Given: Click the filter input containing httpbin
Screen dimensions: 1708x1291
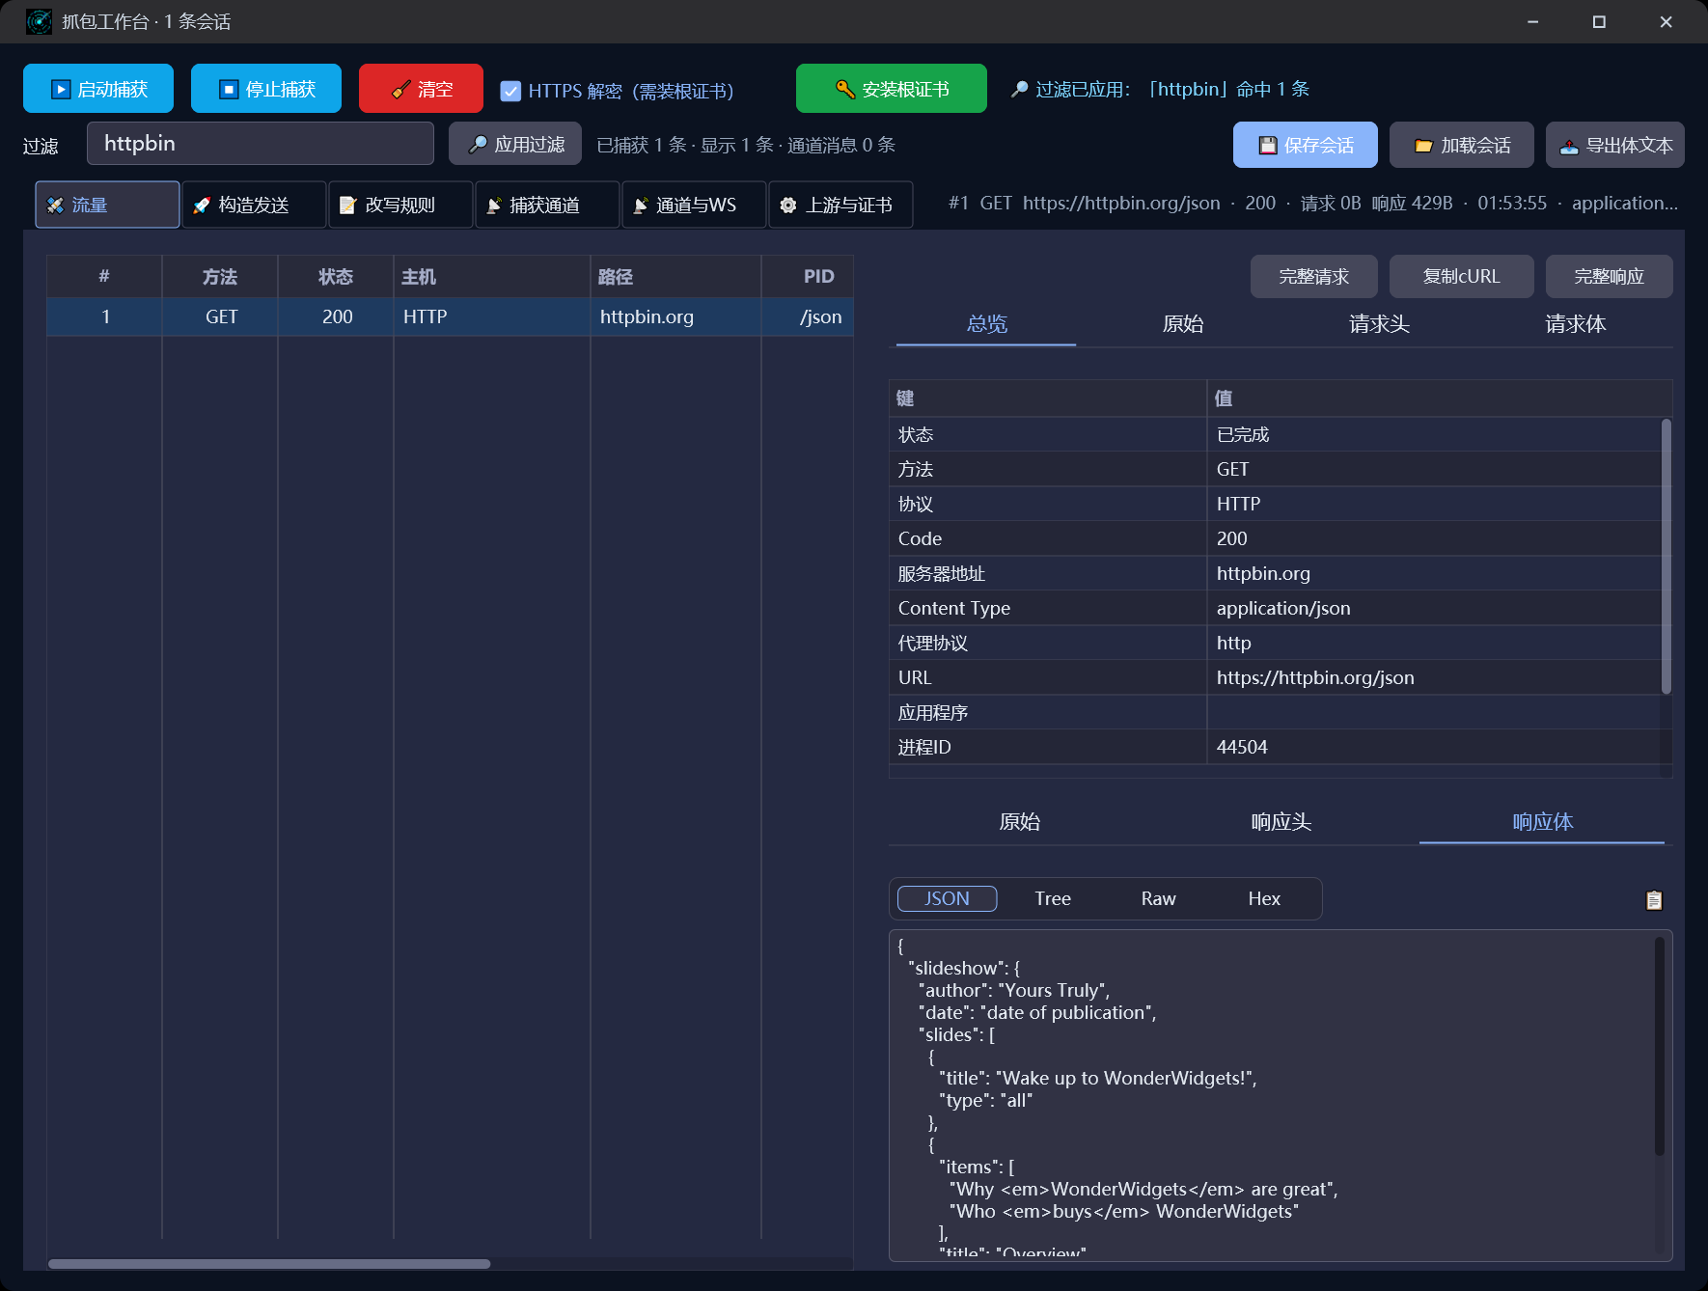Looking at the screenshot, I should (261, 144).
